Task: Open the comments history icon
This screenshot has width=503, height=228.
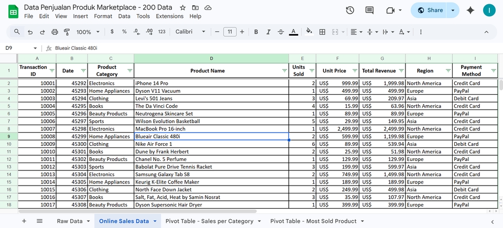Action: (x=369, y=10)
